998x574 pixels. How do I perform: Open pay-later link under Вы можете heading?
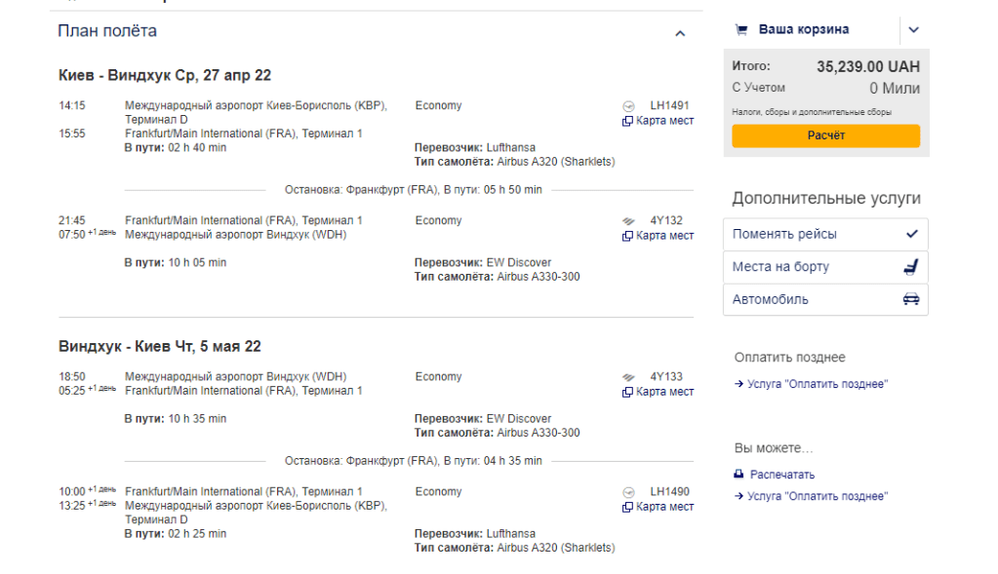click(x=818, y=496)
